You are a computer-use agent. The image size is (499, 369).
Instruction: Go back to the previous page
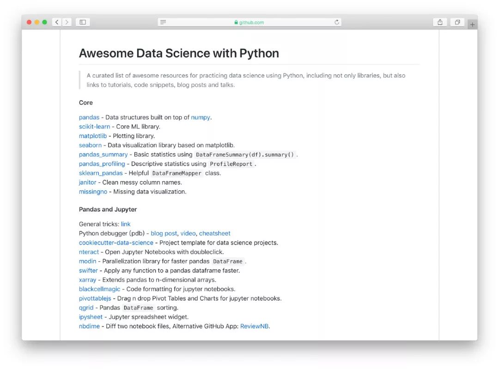pyautogui.click(x=57, y=22)
